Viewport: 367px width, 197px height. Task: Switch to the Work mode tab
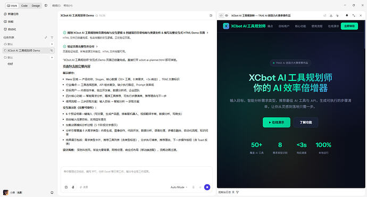click(x=12, y=6)
